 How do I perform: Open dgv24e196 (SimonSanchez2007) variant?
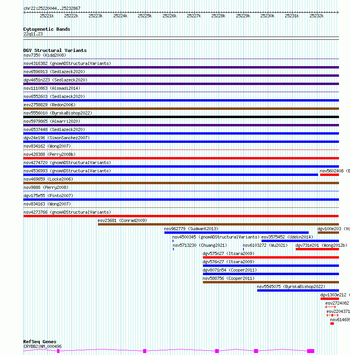57,138
